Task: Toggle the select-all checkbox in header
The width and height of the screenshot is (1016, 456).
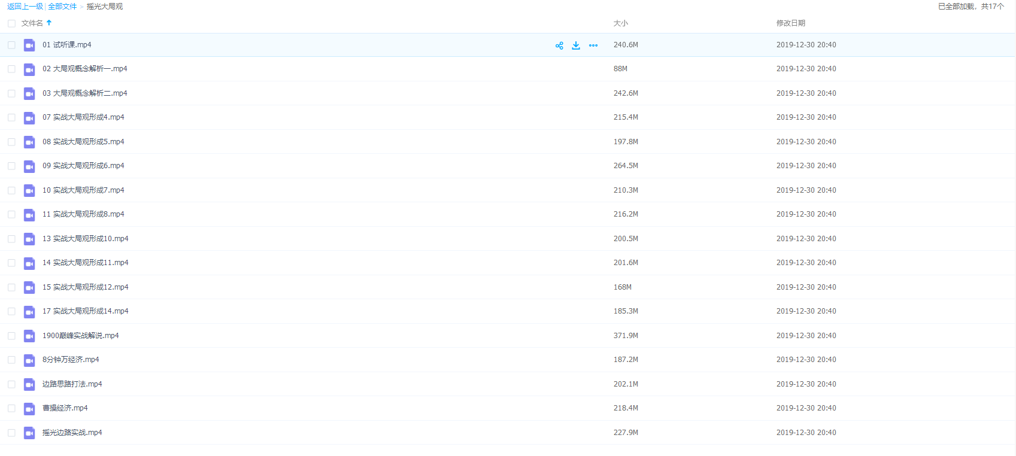Action: (x=11, y=23)
